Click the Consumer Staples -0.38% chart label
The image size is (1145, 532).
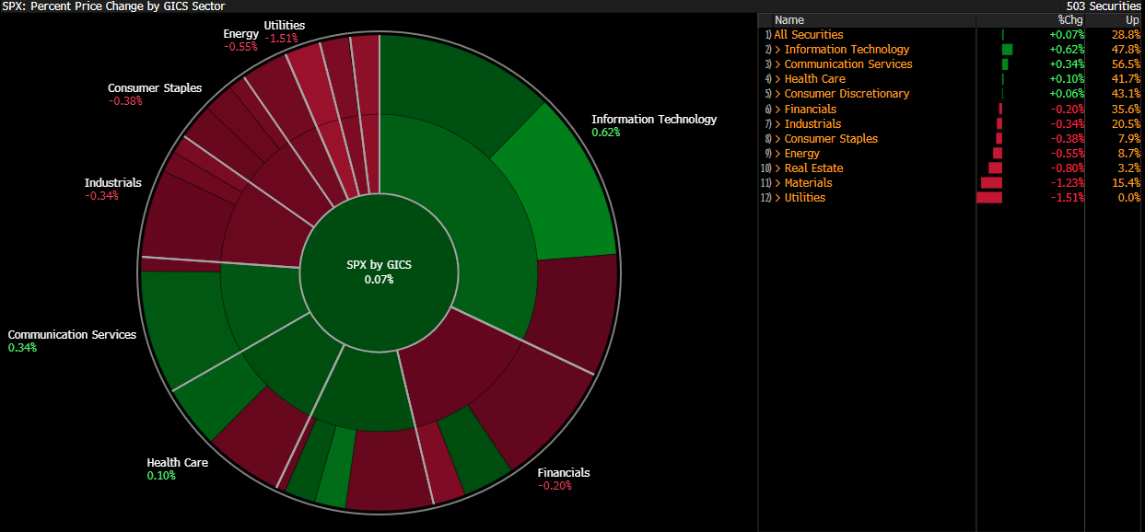[x=154, y=94]
